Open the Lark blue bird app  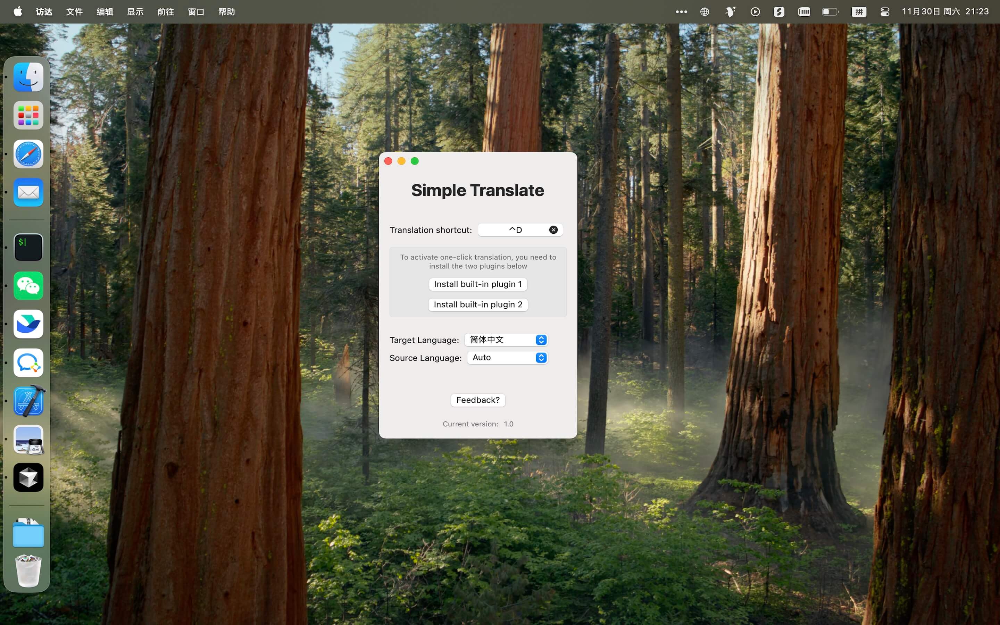coord(28,324)
